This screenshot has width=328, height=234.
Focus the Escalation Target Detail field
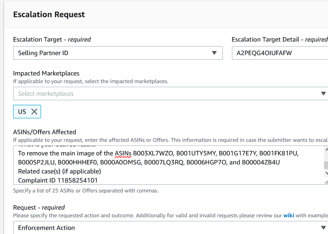[x=280, y=53]
